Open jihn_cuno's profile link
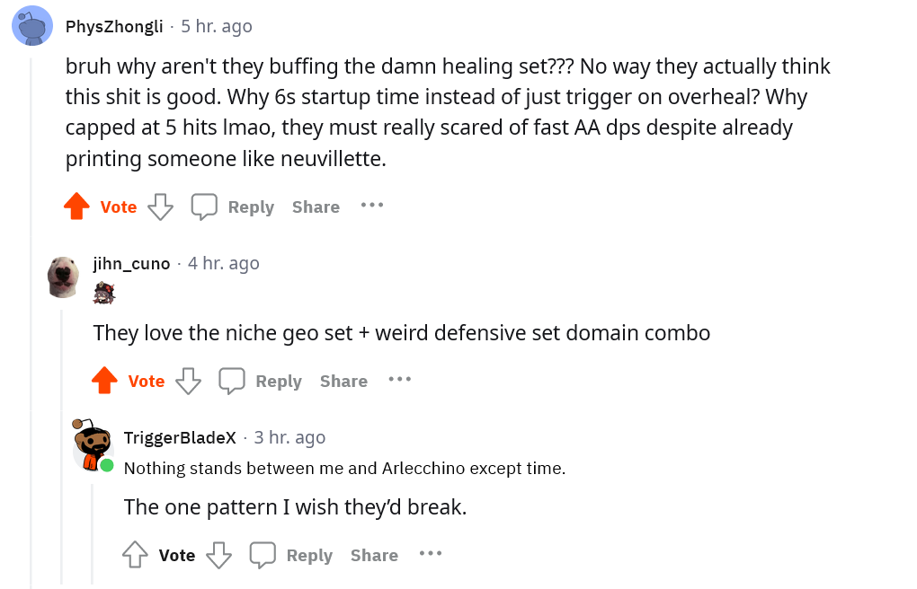Image resolution: width=917 pixels, height=589 pixels. pos(131,263)
